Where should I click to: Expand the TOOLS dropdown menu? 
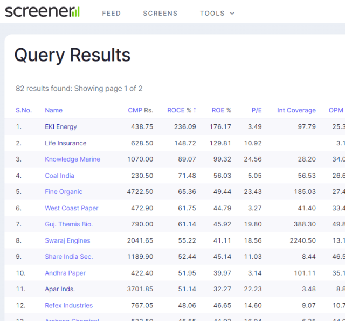pos(217,14)
